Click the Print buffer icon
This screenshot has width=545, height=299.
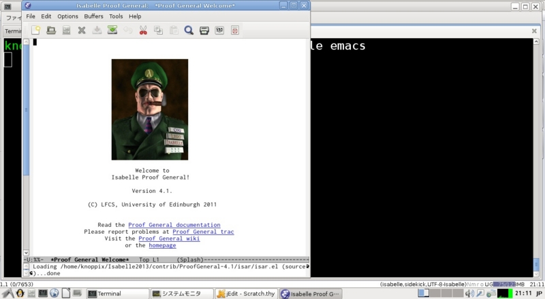(204, 31)
